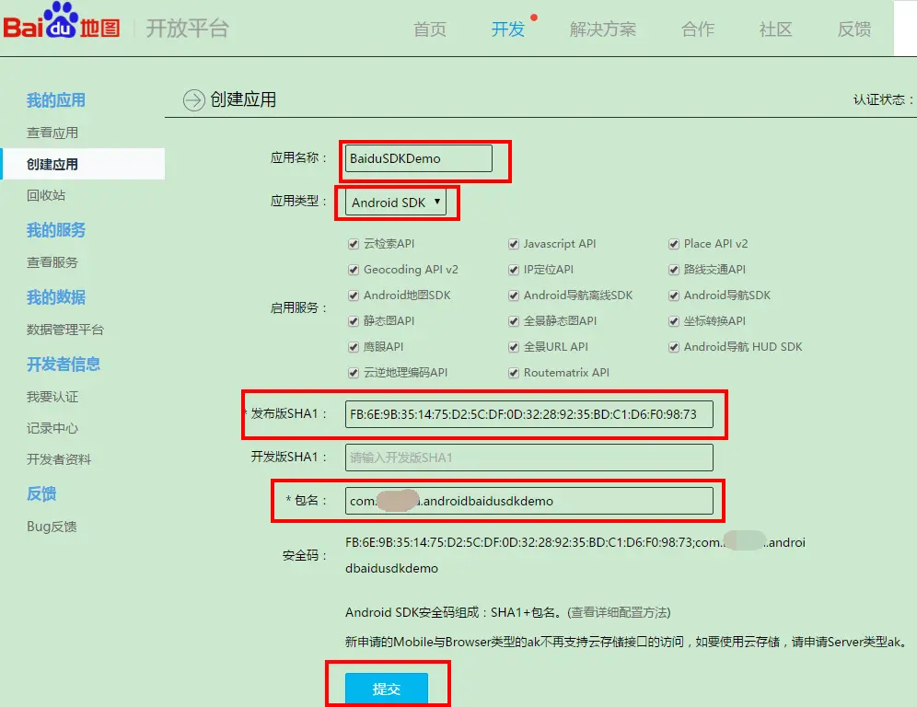Uncheck the 全景静态图API checkbox

[x=514, y=321]
